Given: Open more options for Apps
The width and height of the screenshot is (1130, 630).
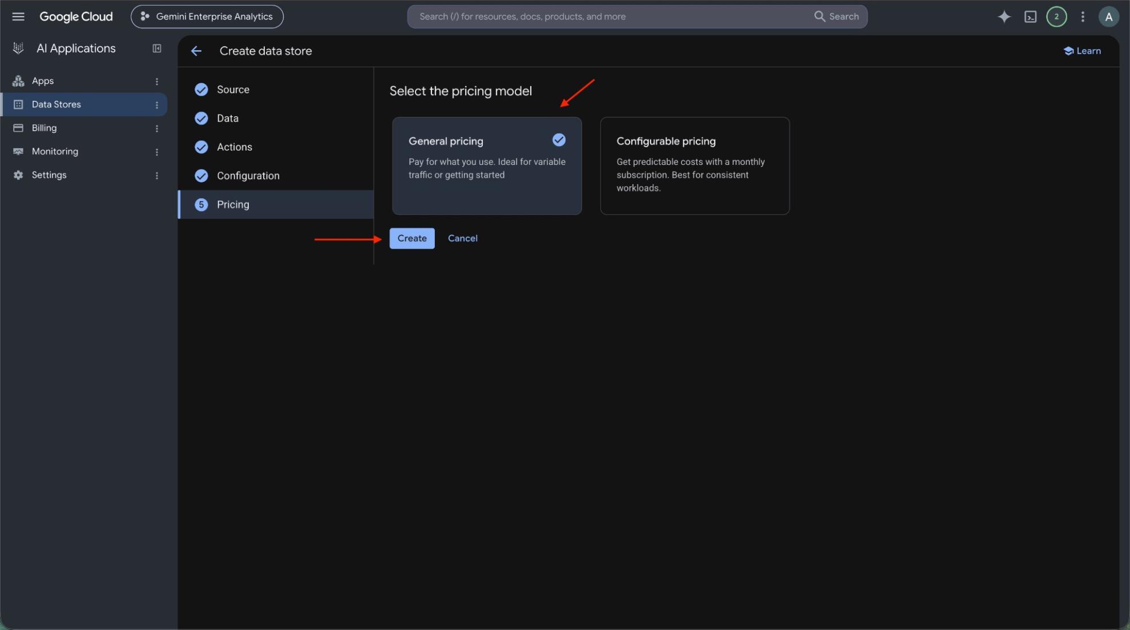Looking at the screenshot, I should [157, 82].
